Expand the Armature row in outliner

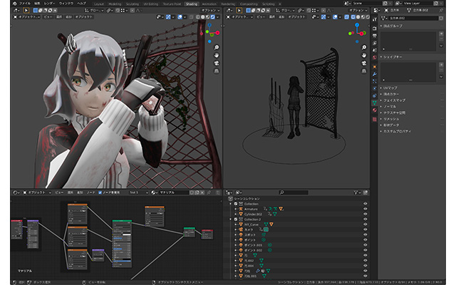pyautogui.click(x=236, y=209)
